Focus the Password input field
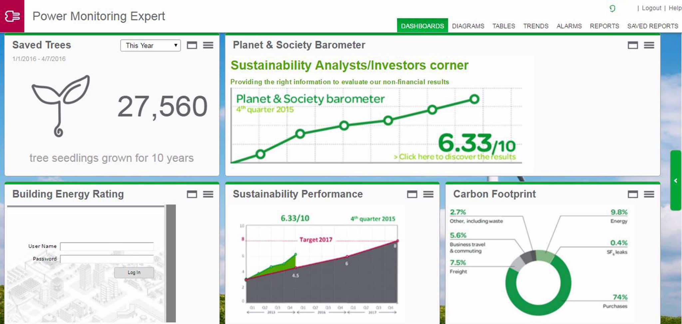 point(107,259)
